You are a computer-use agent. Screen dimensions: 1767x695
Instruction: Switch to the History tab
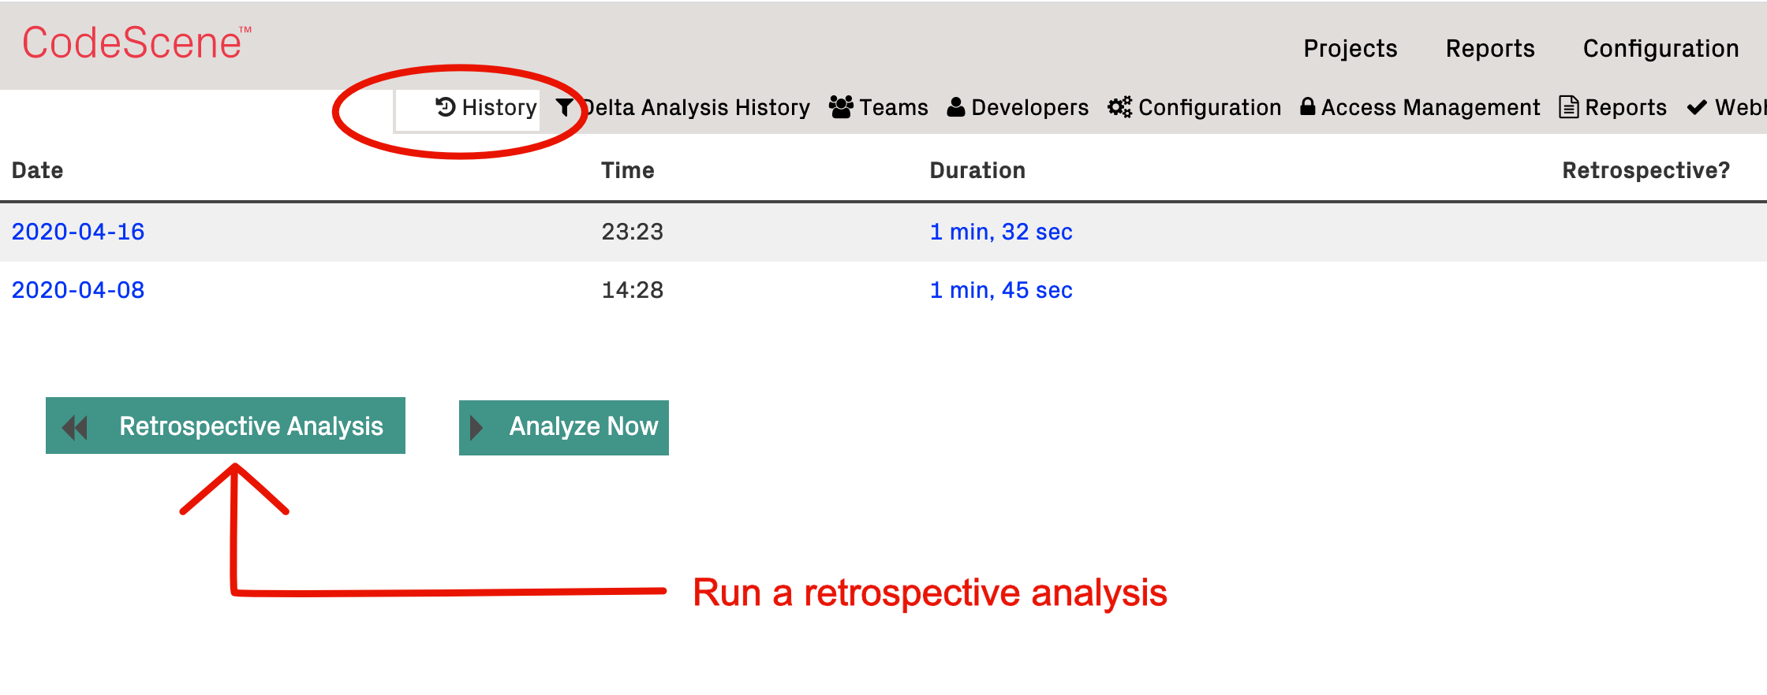[x=486, y=107]
